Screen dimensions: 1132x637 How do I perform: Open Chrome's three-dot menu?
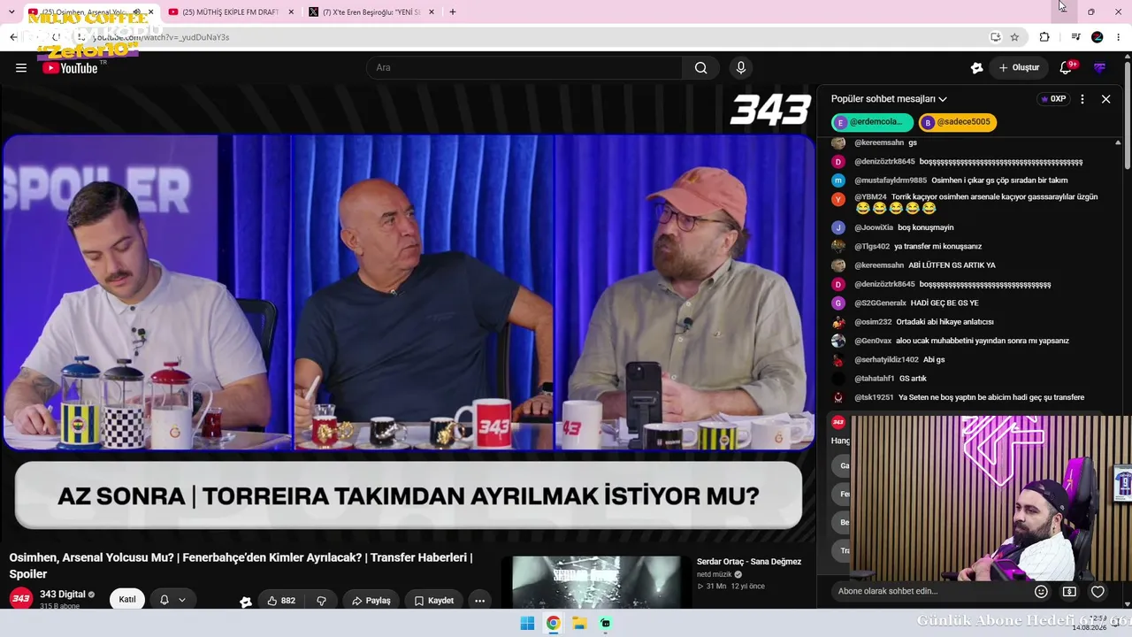coord(1119,37)
